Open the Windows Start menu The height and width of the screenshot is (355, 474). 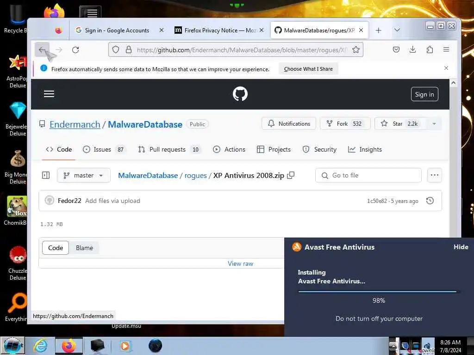[12, 346]
